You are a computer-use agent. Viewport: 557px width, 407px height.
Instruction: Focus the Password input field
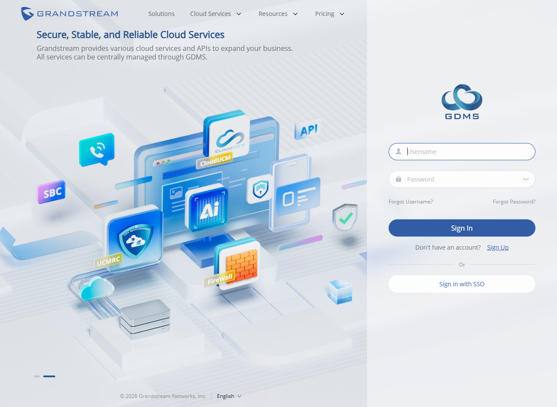pos(462,179)
